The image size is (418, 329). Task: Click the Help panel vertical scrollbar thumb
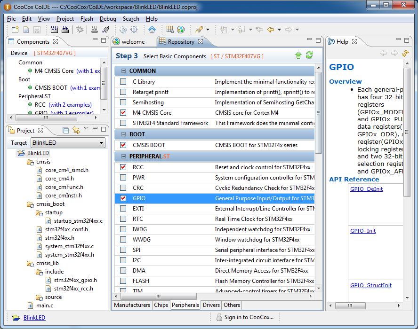coord(407,132)
